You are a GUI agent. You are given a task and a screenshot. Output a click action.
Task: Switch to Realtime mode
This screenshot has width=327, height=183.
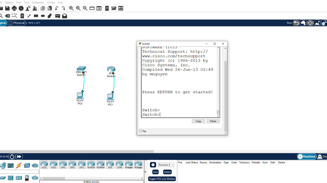pos(307,157)
